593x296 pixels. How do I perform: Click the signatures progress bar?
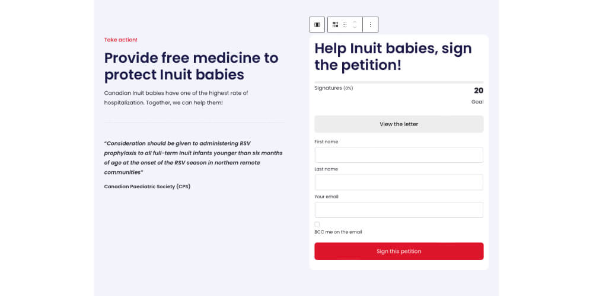tap(399, 82)
